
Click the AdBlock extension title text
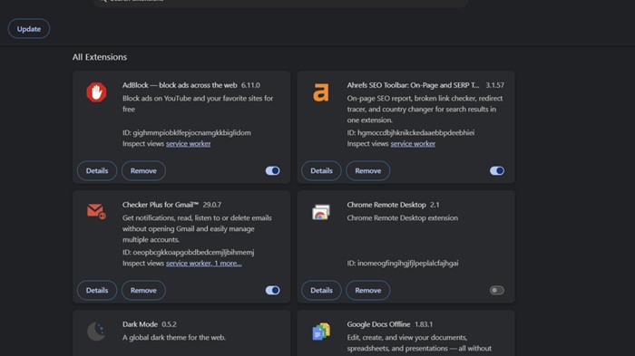180,85
